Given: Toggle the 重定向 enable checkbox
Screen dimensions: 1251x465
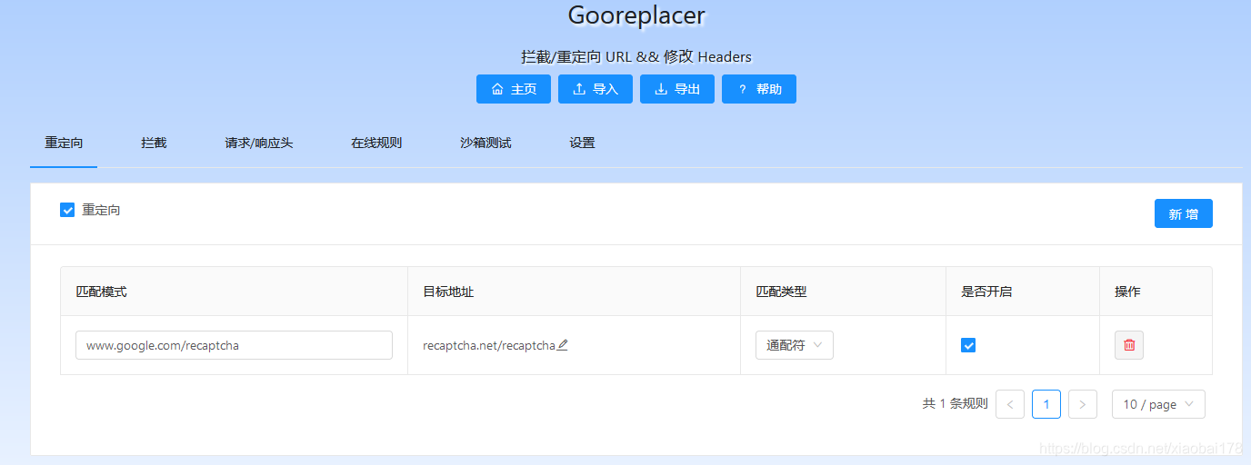Looking at the screenshot, I should (x=67, y=210).
